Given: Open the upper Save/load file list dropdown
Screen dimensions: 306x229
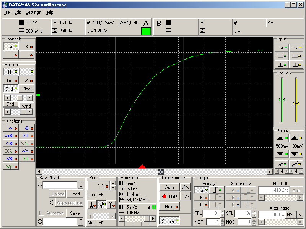Looking at the screenshot, I should [81, 185].
